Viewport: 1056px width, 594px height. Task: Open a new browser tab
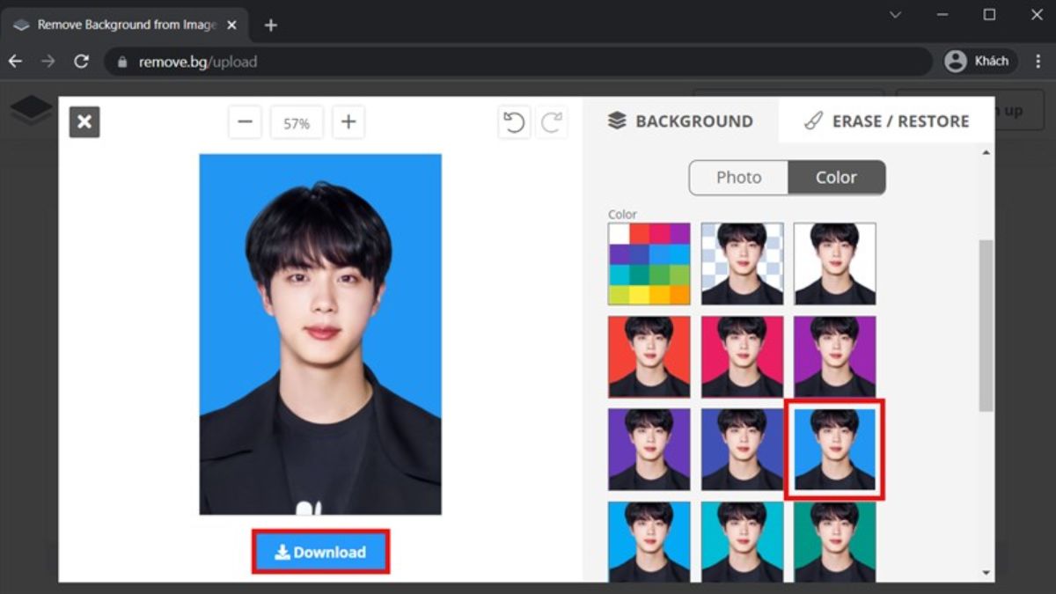click(271, 25)
